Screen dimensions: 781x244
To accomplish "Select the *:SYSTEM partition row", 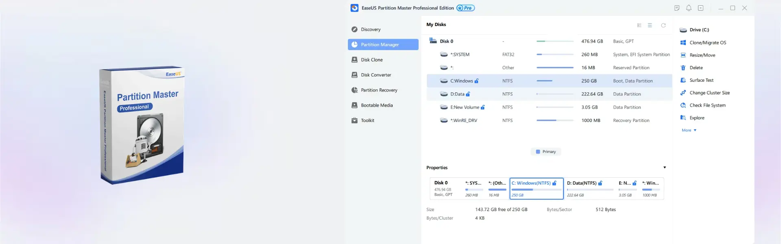I will 549,54.
